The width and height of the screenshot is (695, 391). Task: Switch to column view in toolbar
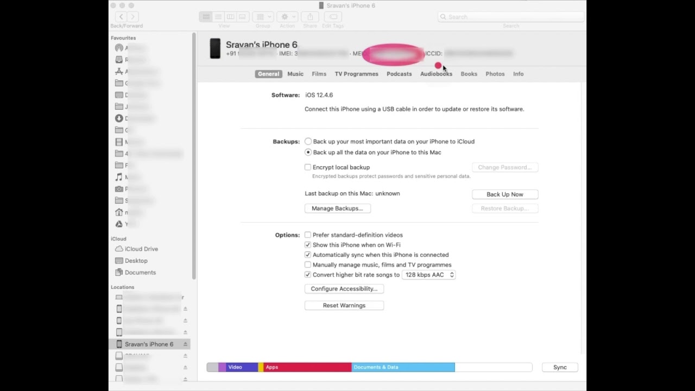coord(230,17)
